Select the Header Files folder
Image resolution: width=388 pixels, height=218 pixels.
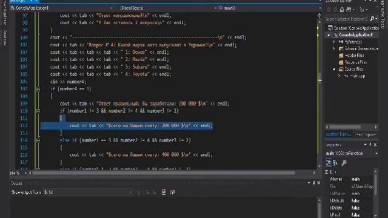pos(351,55)
